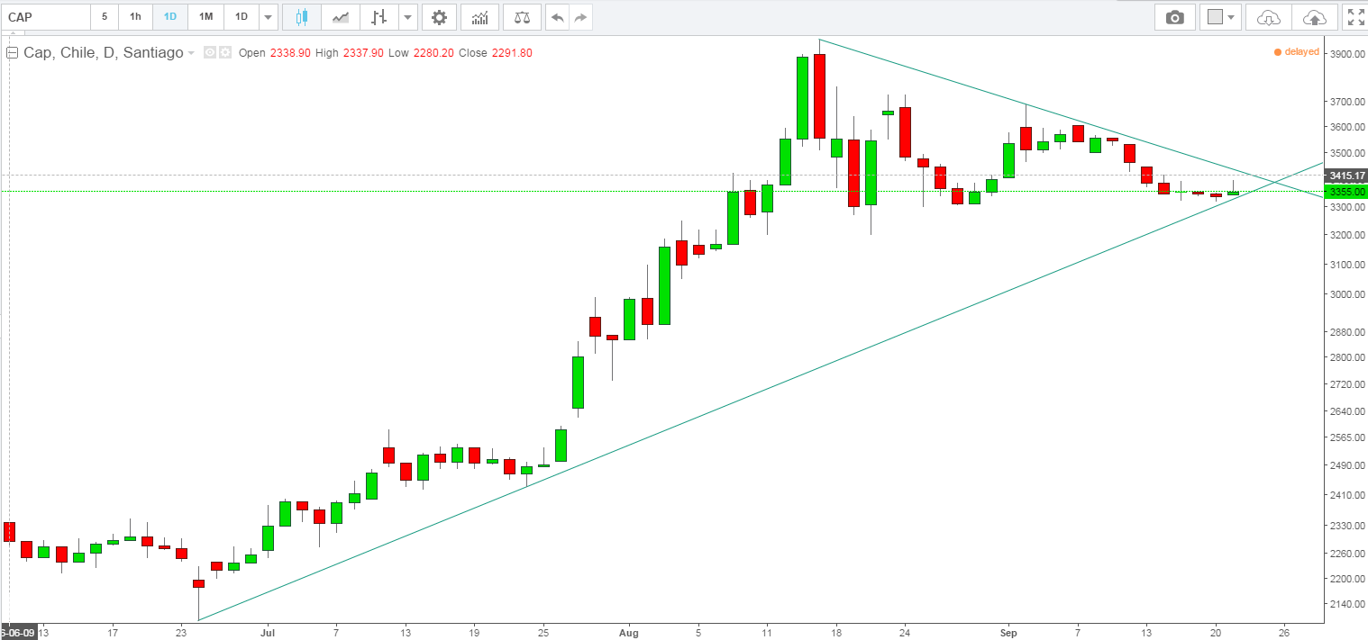Save chart layout to cloud
Image resolution: width=1368 pixels, height=640 pixels.
click(1315, 17)
